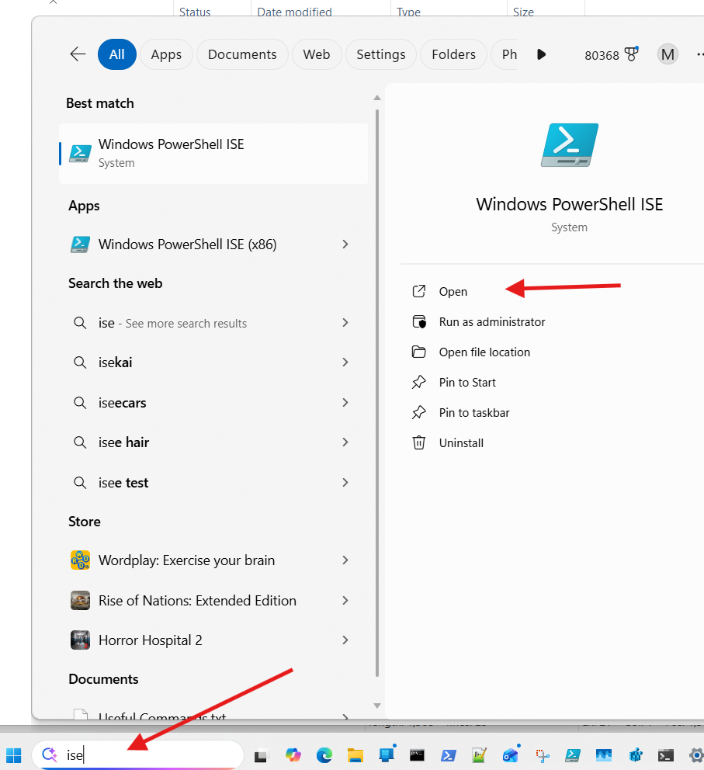This screenshot has height=770, width=704.
Task: Switch to the Settings filter tab
Action: [381, 54]
